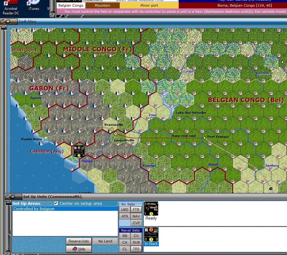Select Controlled by Belgium setup area
The height and width of the screenshot is (255, 287).
click(65, 209)
